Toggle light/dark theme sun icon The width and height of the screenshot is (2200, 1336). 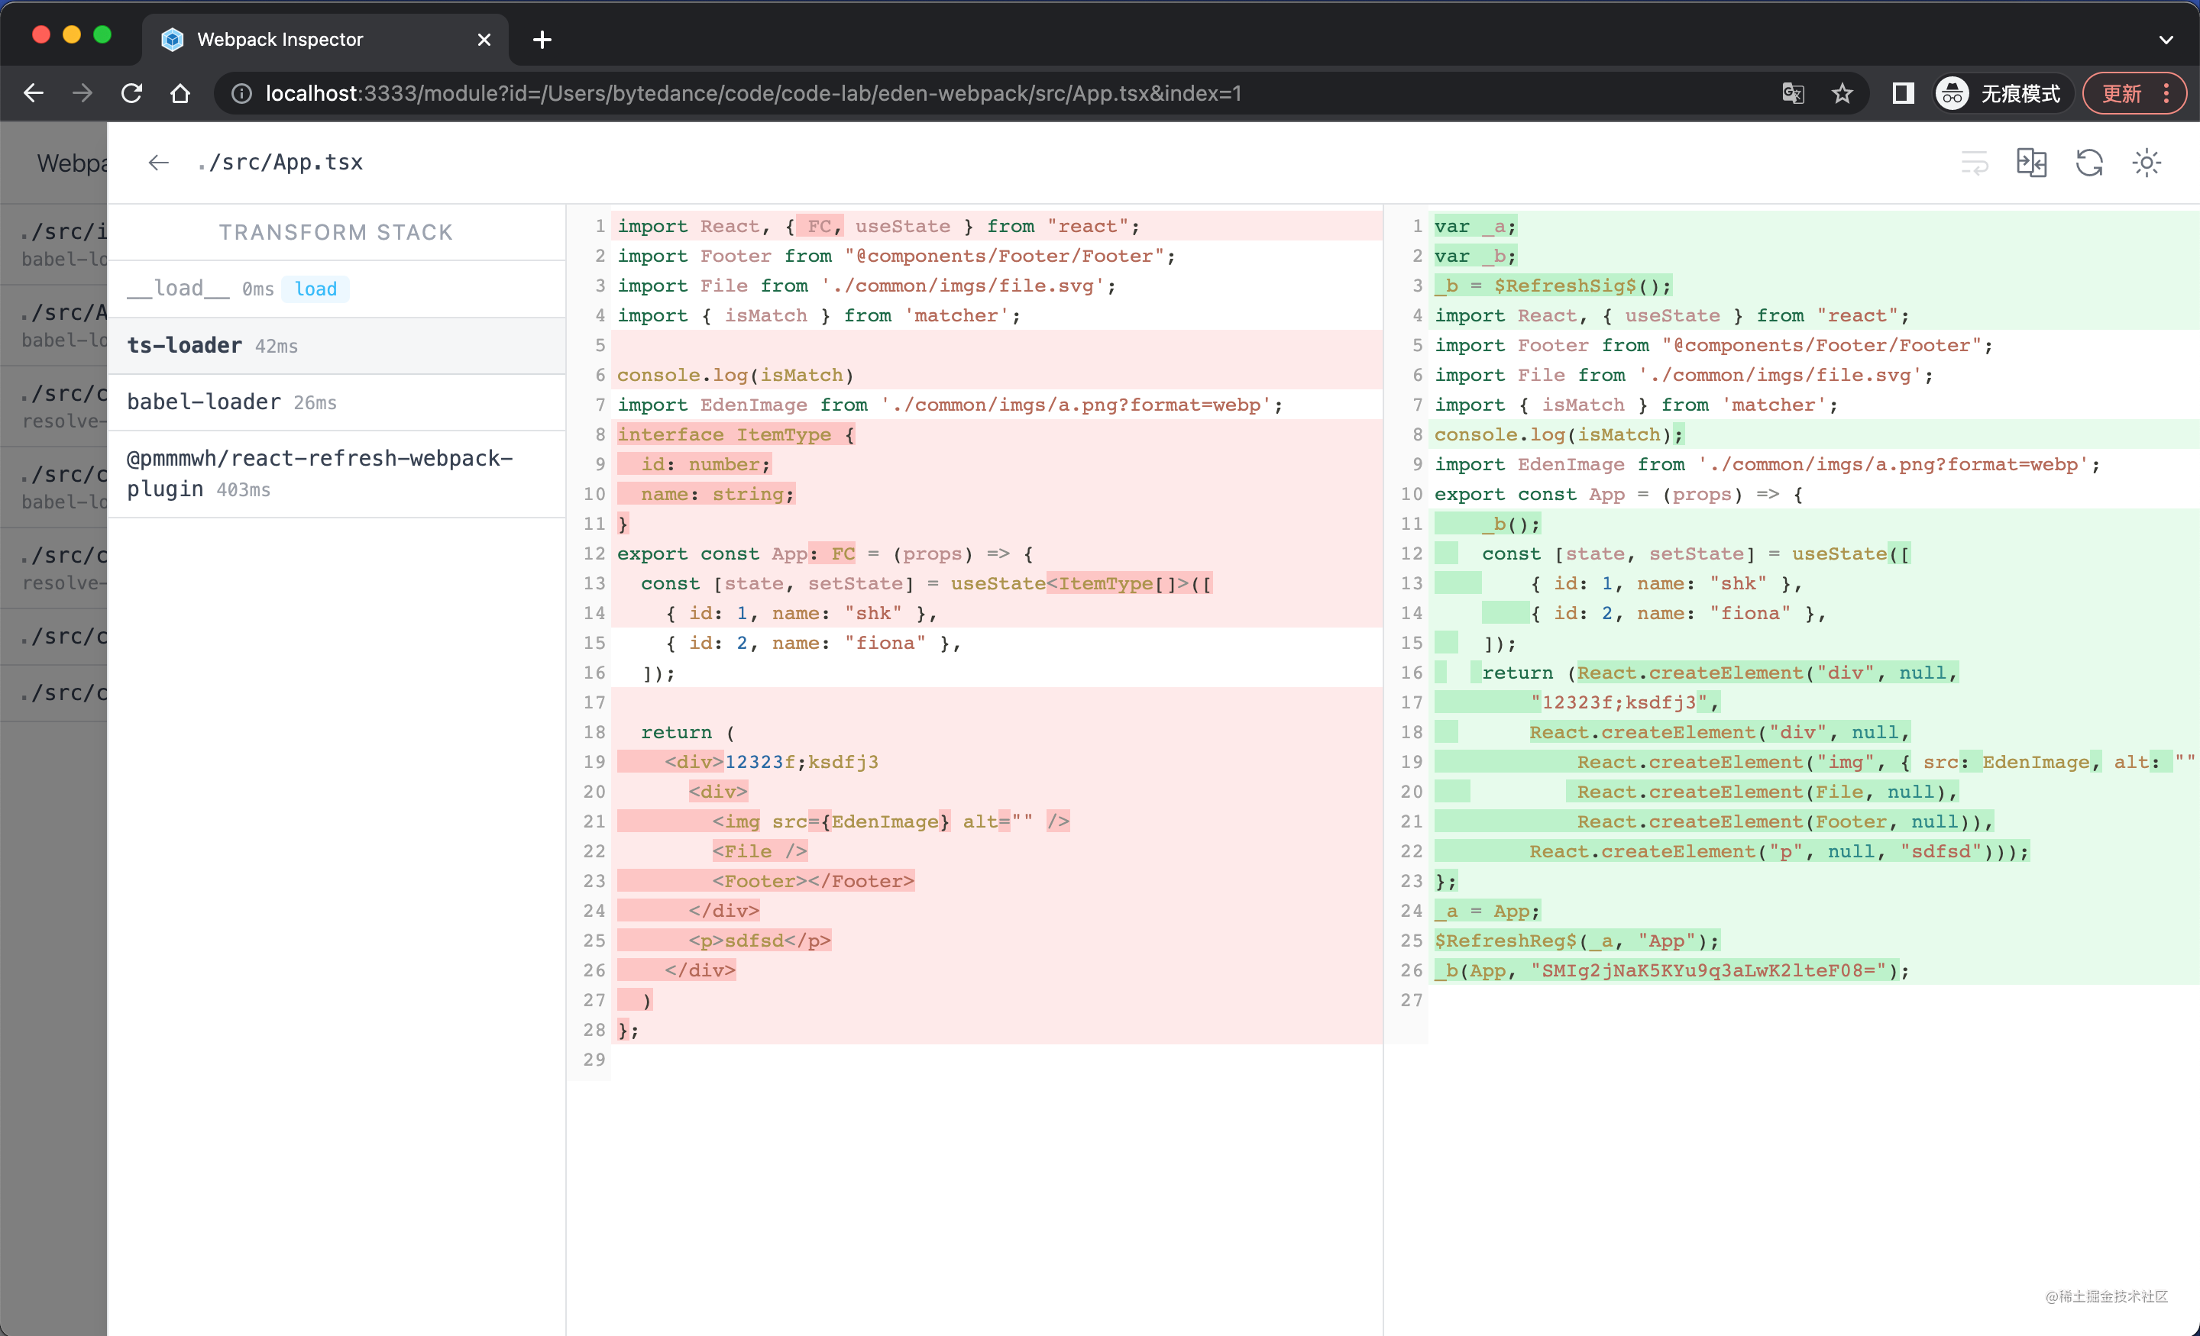pos(2147,163)
